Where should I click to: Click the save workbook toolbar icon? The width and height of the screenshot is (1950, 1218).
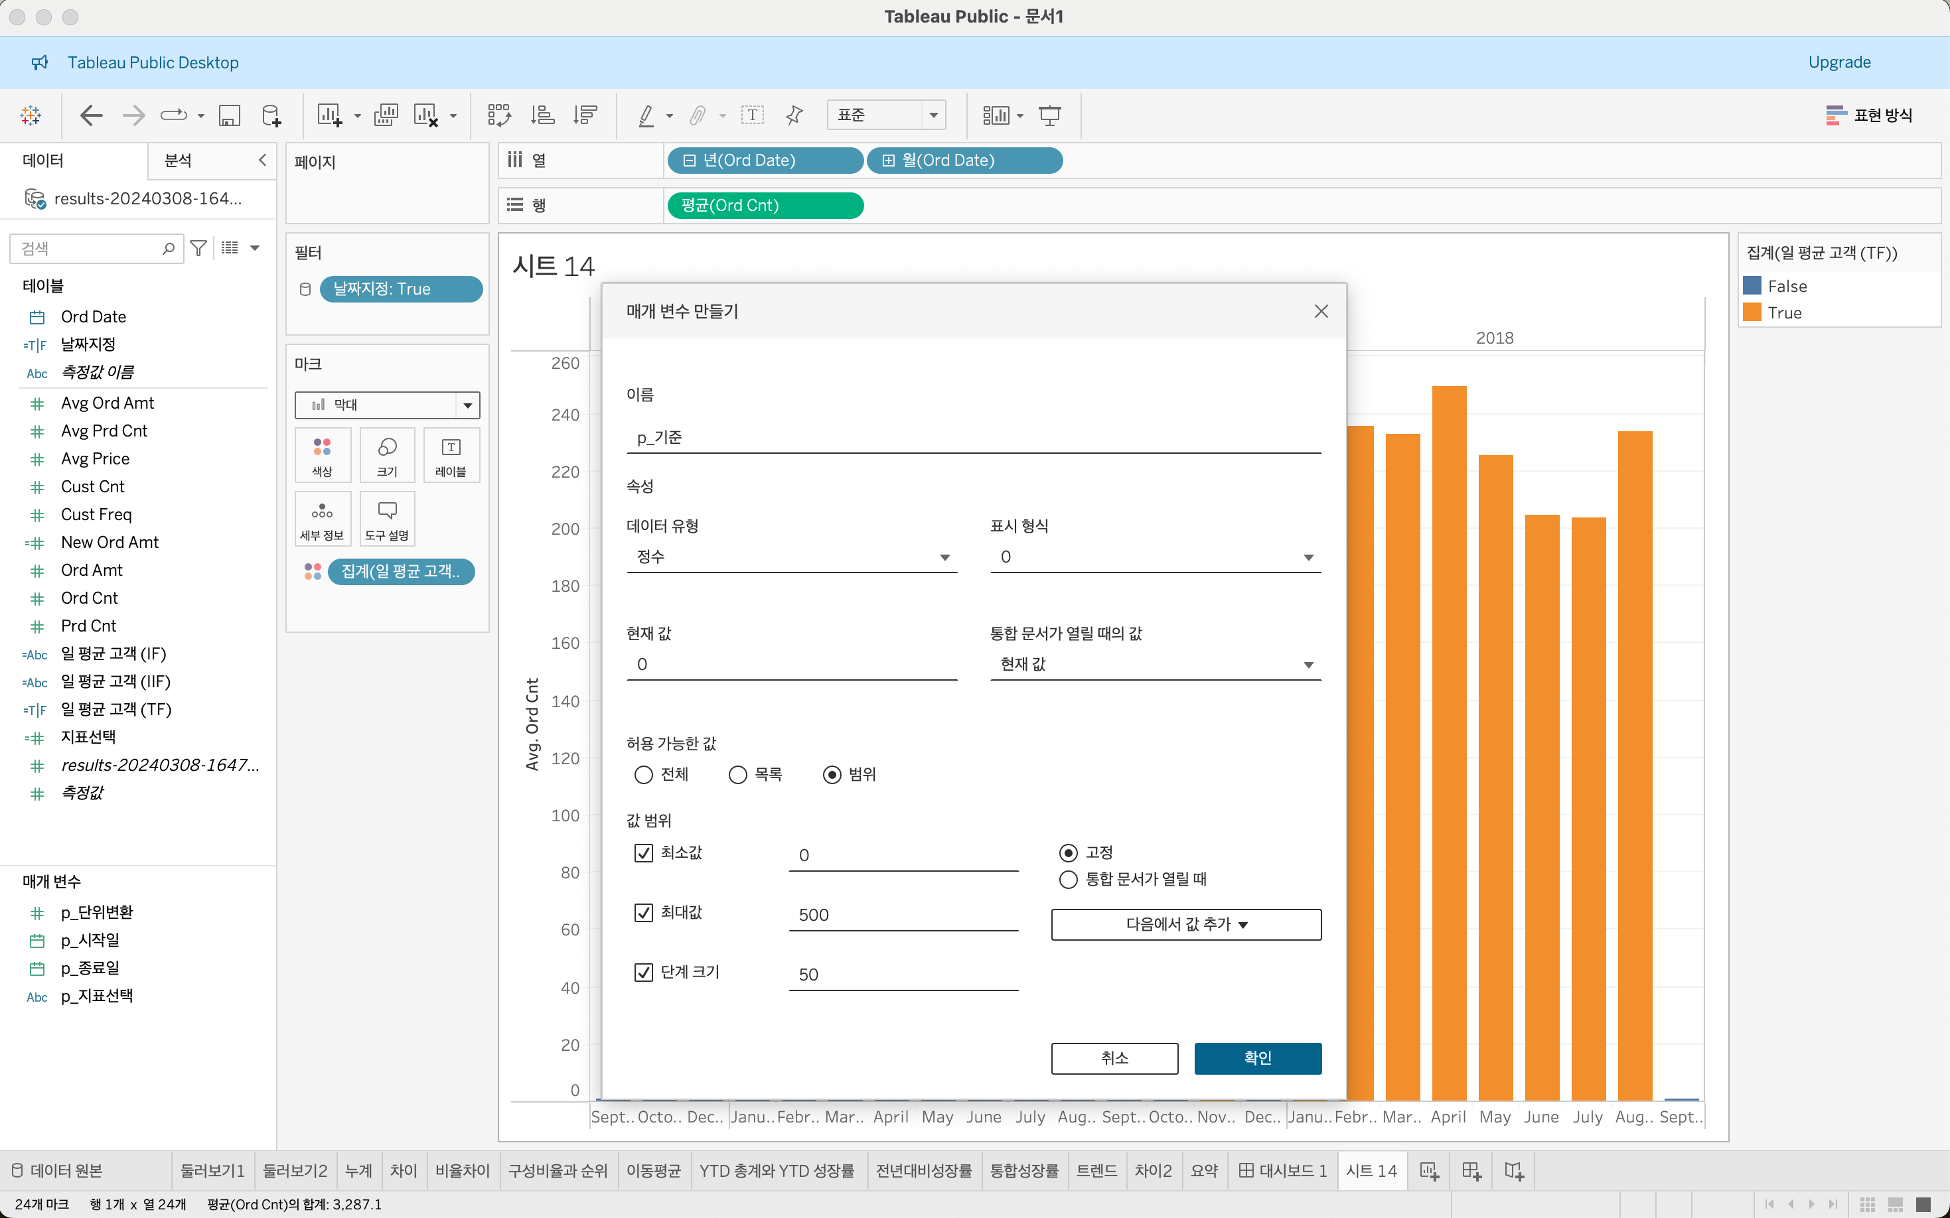click(230, 115)
